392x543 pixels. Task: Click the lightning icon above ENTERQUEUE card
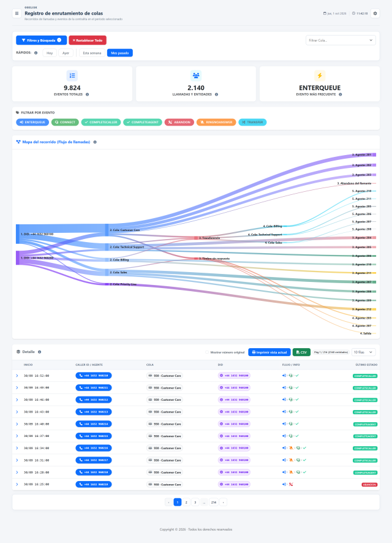pos(320,75)
